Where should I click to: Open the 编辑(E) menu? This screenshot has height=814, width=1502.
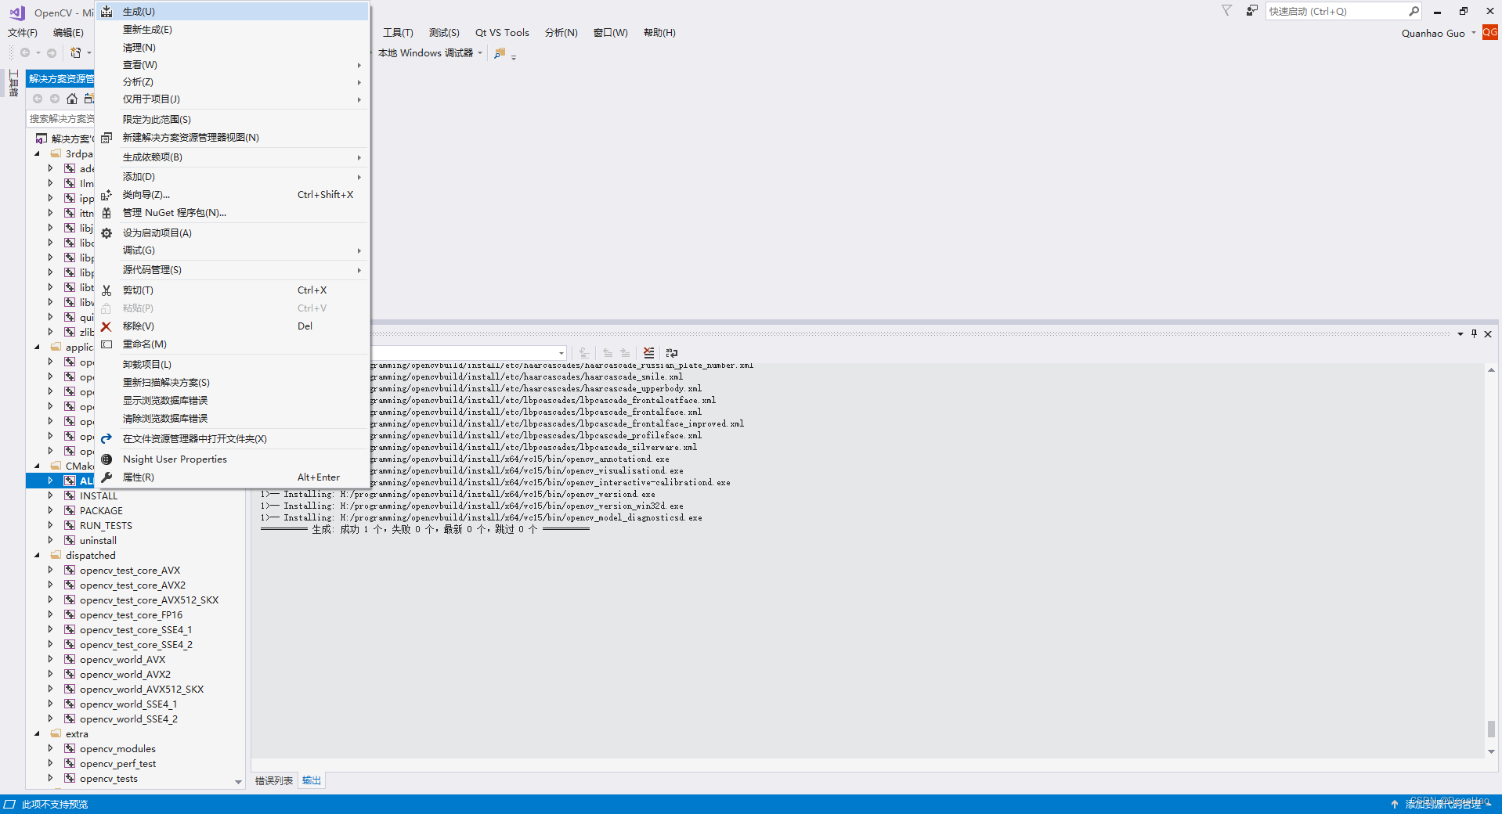point(68,33)
